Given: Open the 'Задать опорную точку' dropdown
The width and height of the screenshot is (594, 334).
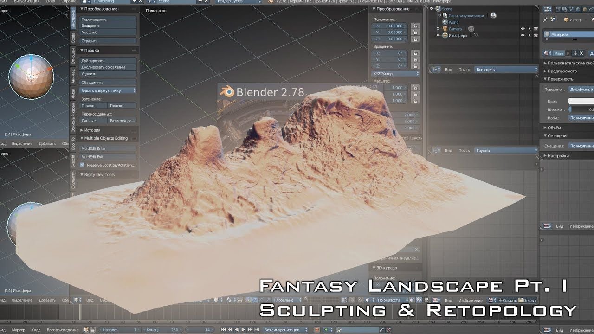Looking at the screenshot, I should [108, 91].
